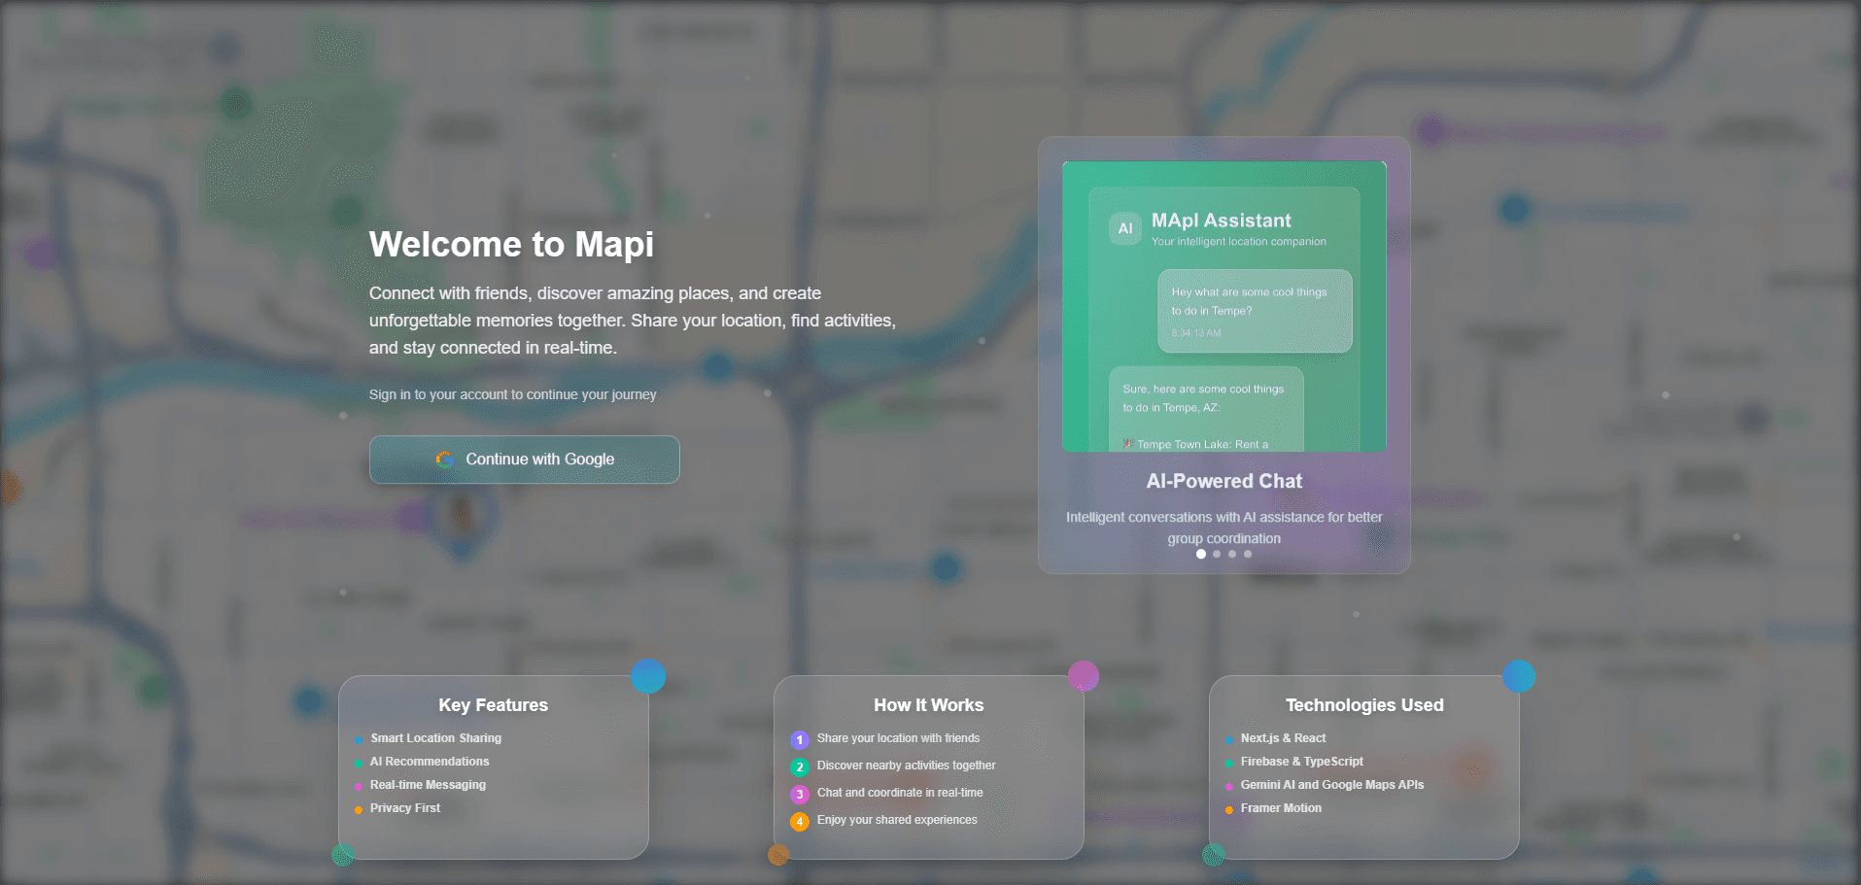
Task: Click the pink step 3 number badge
Action: (800, 795)
